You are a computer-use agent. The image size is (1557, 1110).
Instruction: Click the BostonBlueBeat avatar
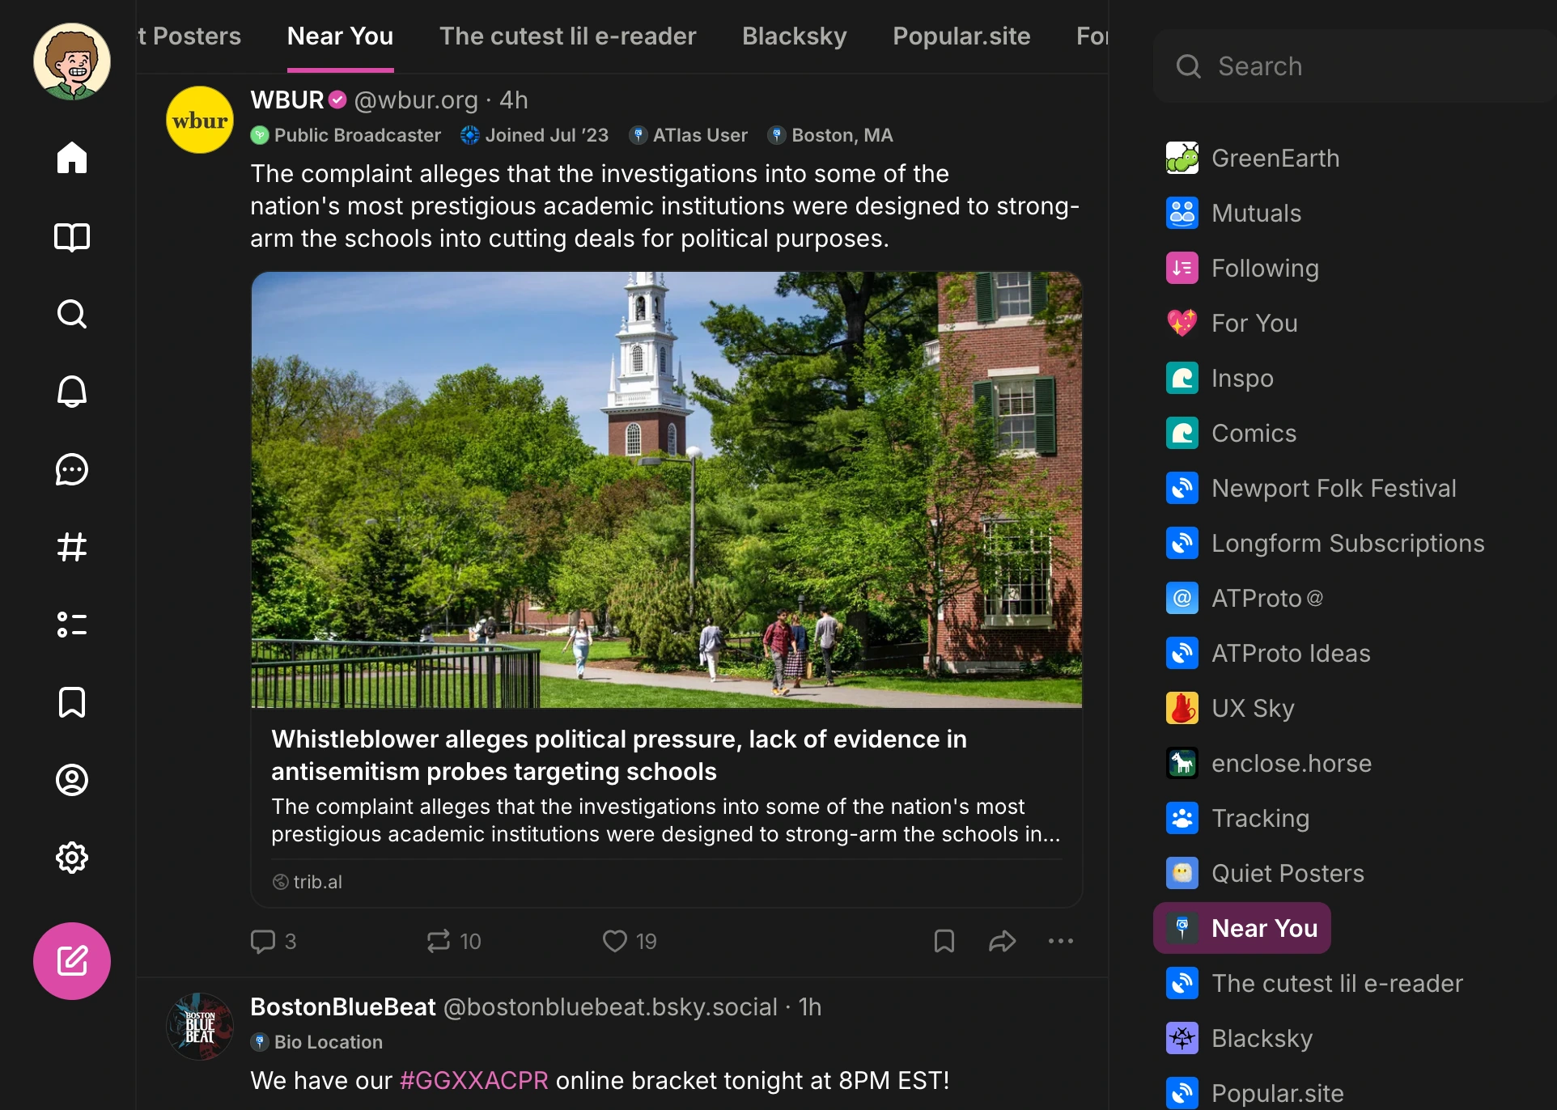[200, 1027]
